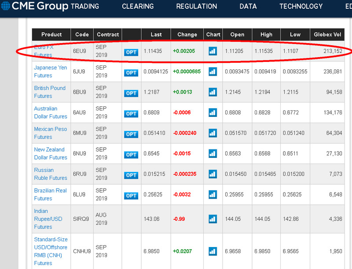Select Globex volume 6,548
The image size is (352, 269).
[336, 195]
